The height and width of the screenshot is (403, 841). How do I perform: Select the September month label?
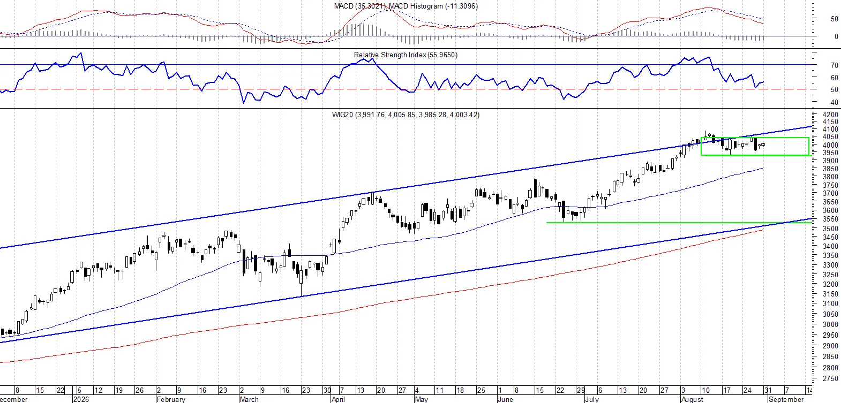click(x=786, y=399)
